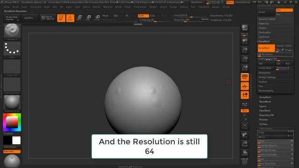
Task: Expand the ArrayMesh subpalette
Action: (265, 98)
